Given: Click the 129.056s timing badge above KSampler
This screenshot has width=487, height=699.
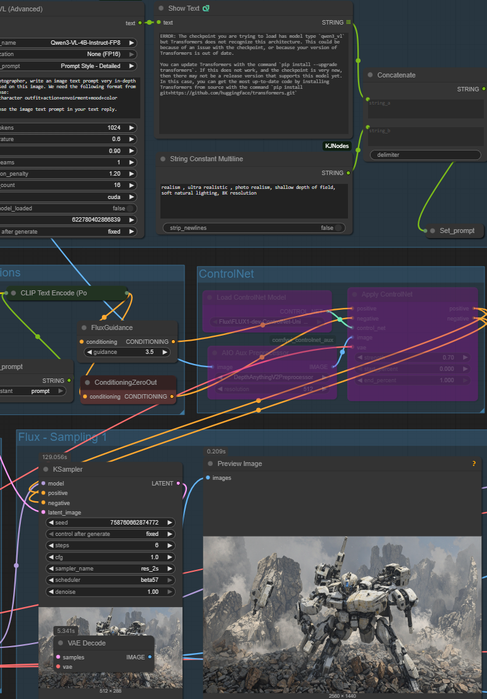Looking at the screenshot, I should click(54, 457).
